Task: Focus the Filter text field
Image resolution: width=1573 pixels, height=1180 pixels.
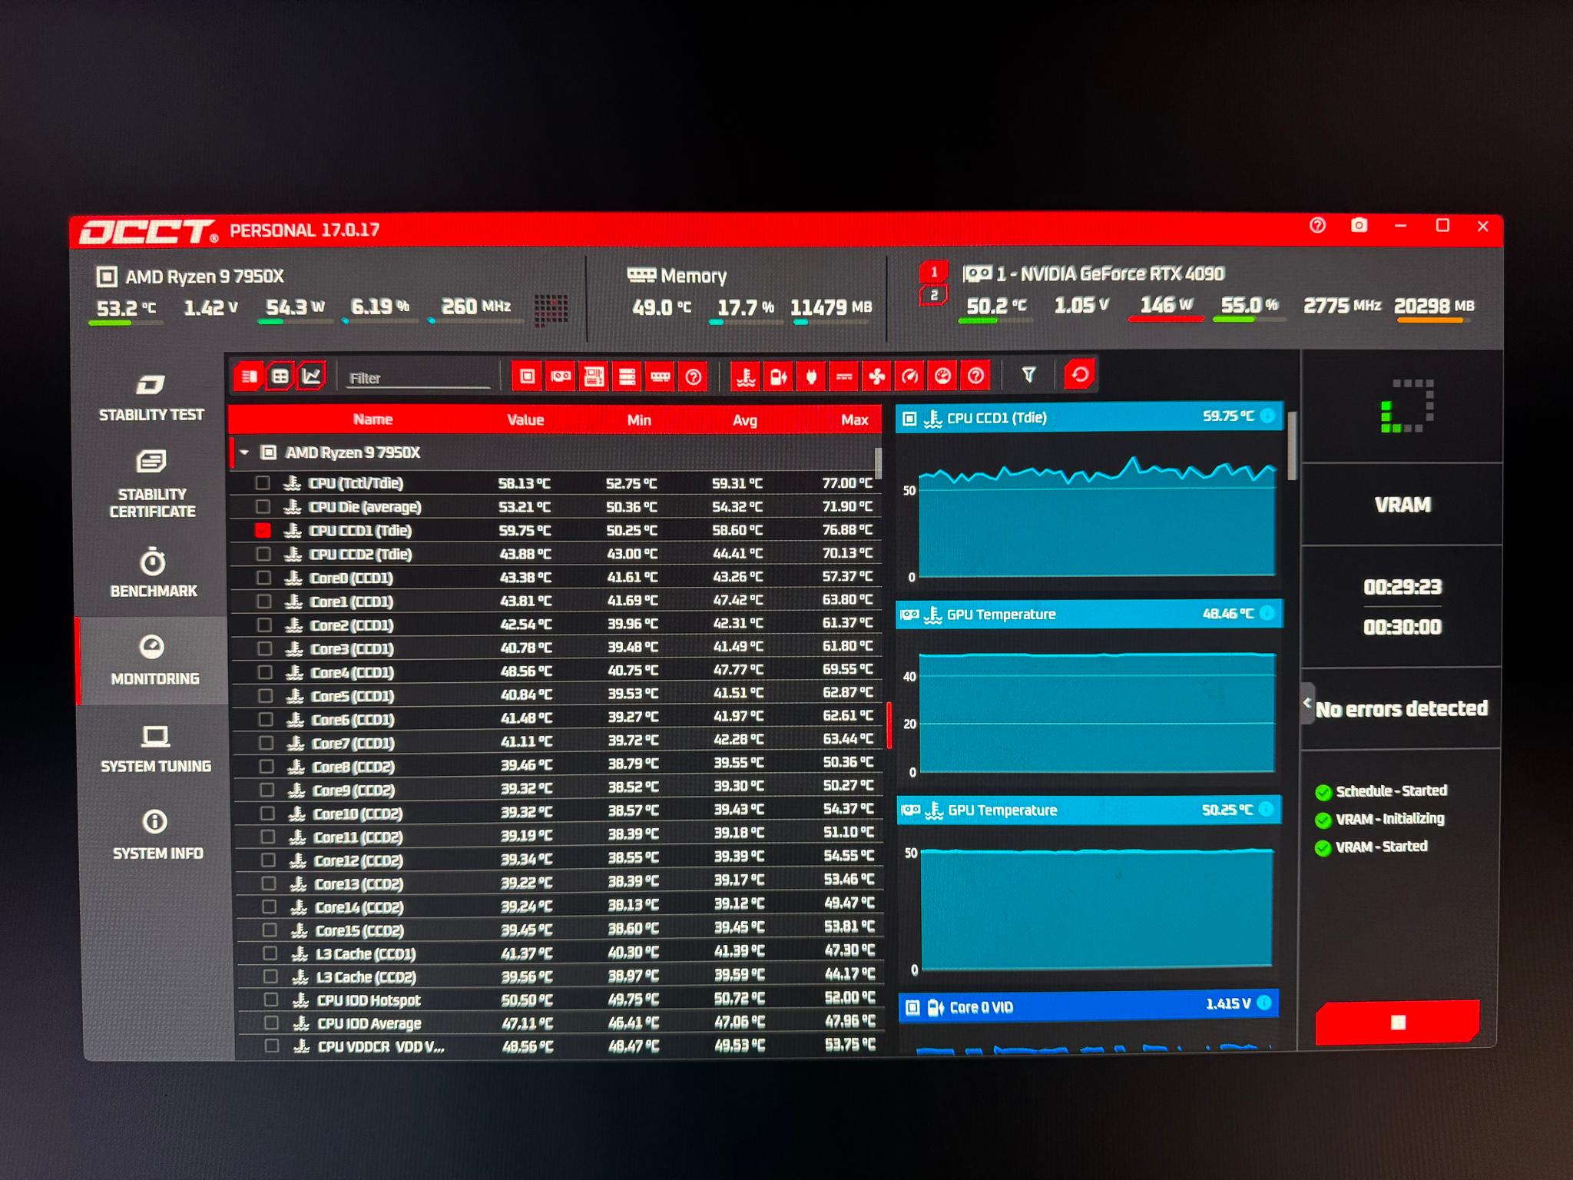Action: pyautogui.click(x=418, y=378)
